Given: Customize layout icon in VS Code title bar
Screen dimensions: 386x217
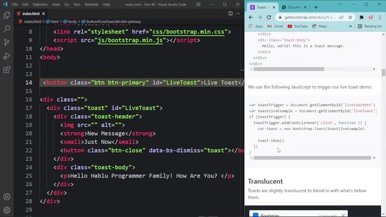Looking at the screenshot, I should coord(198,4).
